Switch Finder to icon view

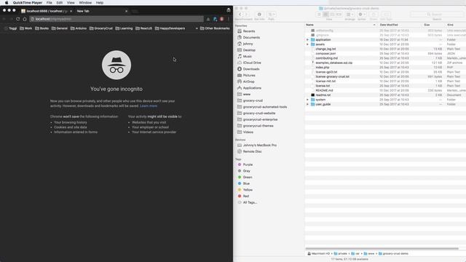pyautogui.click(x=319, y=15)
